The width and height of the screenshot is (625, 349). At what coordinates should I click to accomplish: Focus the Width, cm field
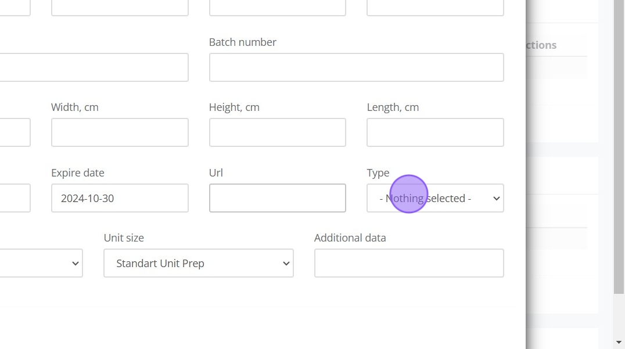pyautogui.click(x=120, y=132)
